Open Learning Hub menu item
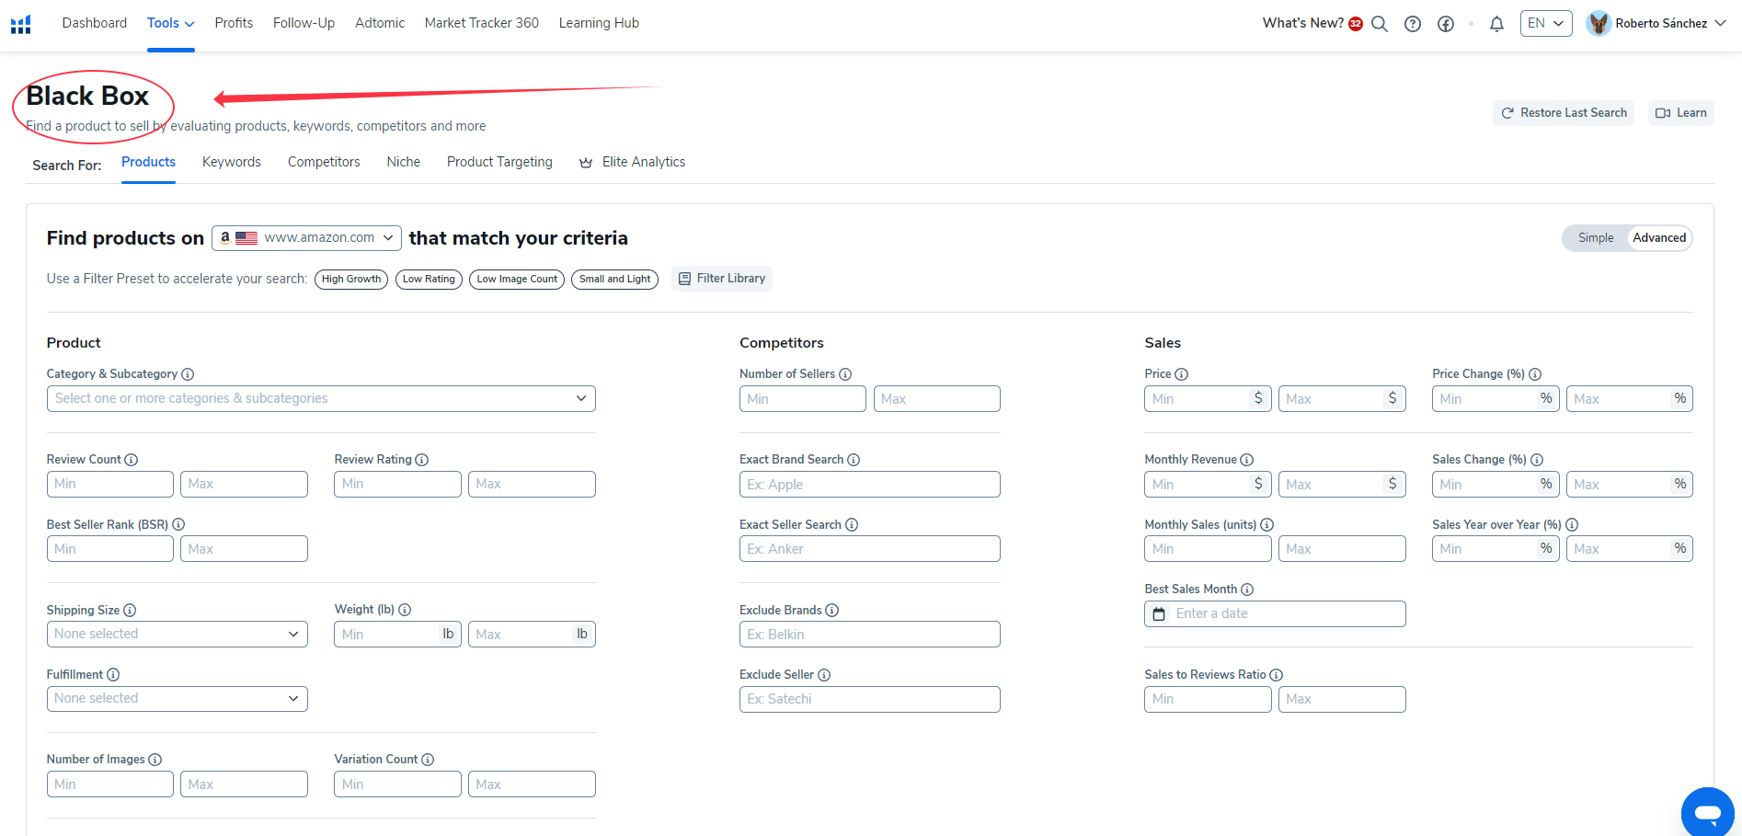1742x836 pixels. point(599,23)
